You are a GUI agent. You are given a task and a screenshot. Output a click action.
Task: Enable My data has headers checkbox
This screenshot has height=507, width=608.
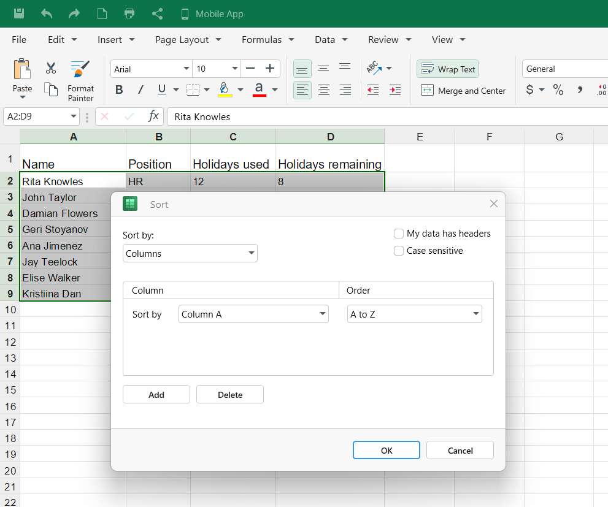399,234
